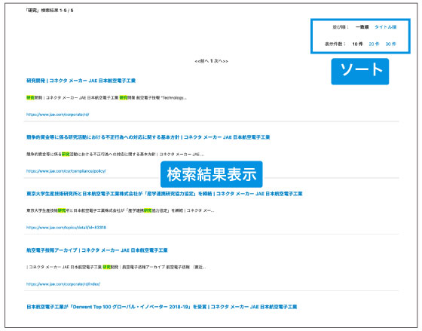Click the topics/detail/id=83318 URL
The height and width of the screenshot is (331, 422).
(x=66, y=228)
